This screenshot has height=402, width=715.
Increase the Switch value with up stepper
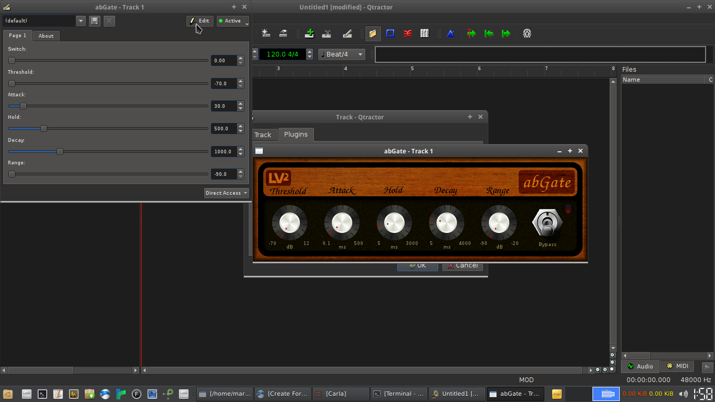point(241,58)
